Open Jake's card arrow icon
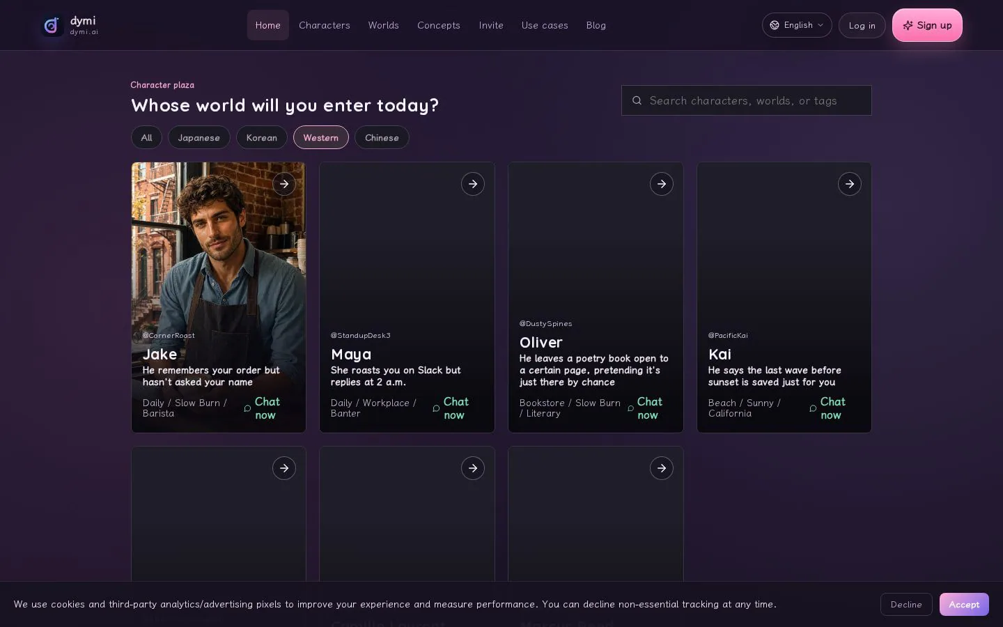This screenshot has width=1003, height=627. [284, 184]
